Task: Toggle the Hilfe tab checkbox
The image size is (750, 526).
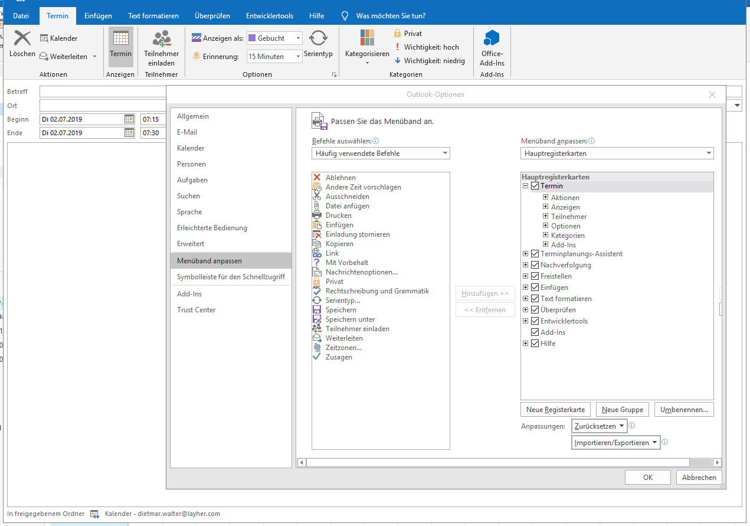Action: pos(535,344)
